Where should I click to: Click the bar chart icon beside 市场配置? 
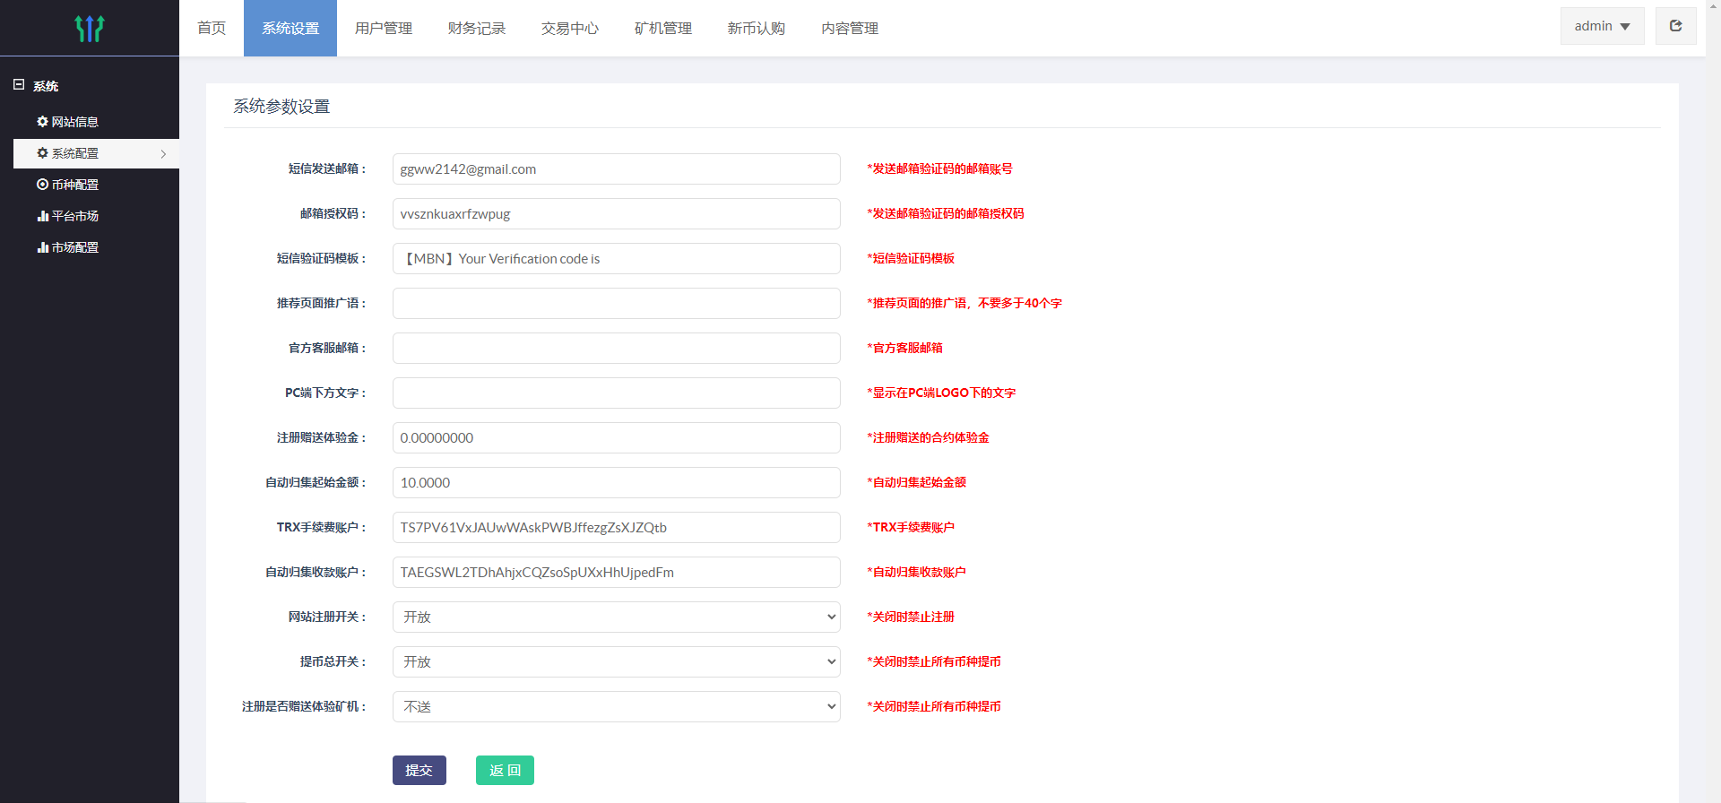coord(42,247)
